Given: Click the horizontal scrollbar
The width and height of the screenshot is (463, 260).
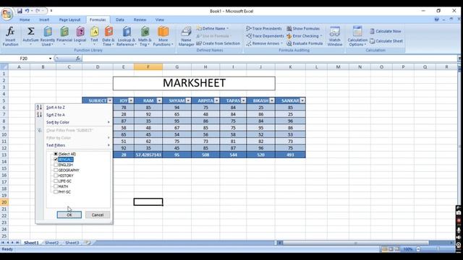Looking at the screenshot, I should click(356, 243).
